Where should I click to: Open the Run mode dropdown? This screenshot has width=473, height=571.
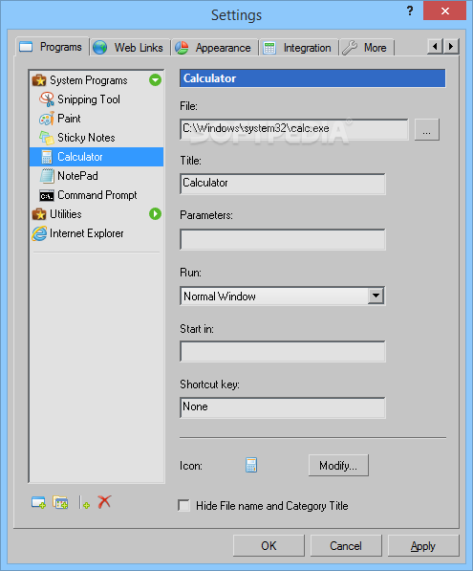[x=376, y=296]
